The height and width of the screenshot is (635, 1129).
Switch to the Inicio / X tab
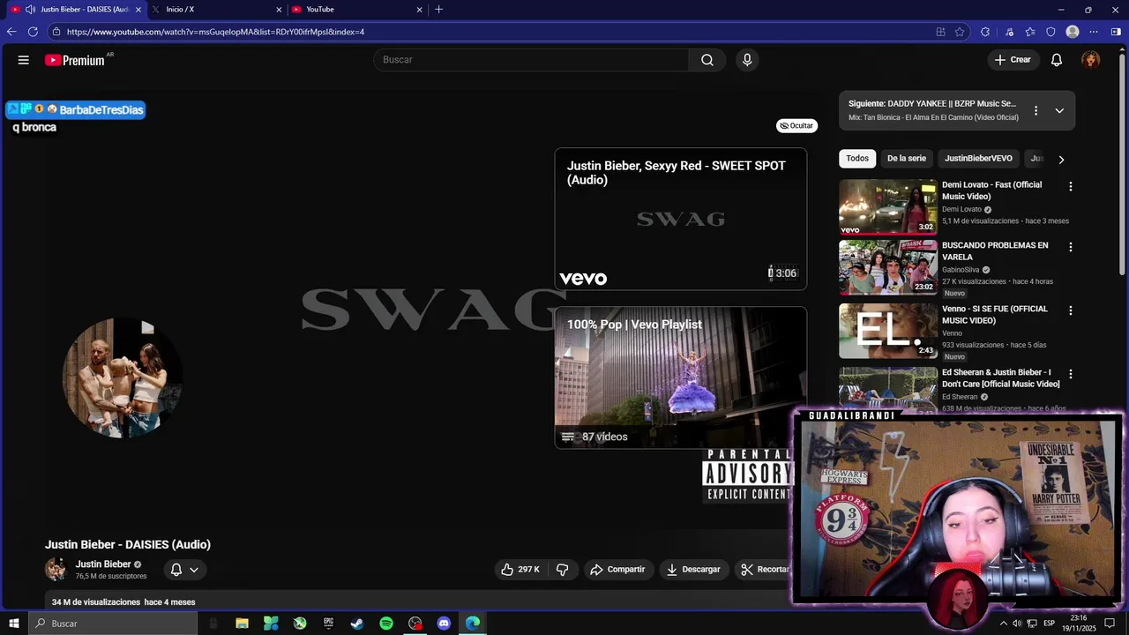(215, 10)
